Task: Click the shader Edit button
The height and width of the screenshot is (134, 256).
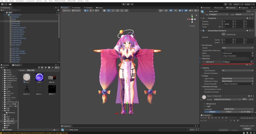Action: (245, 99)
